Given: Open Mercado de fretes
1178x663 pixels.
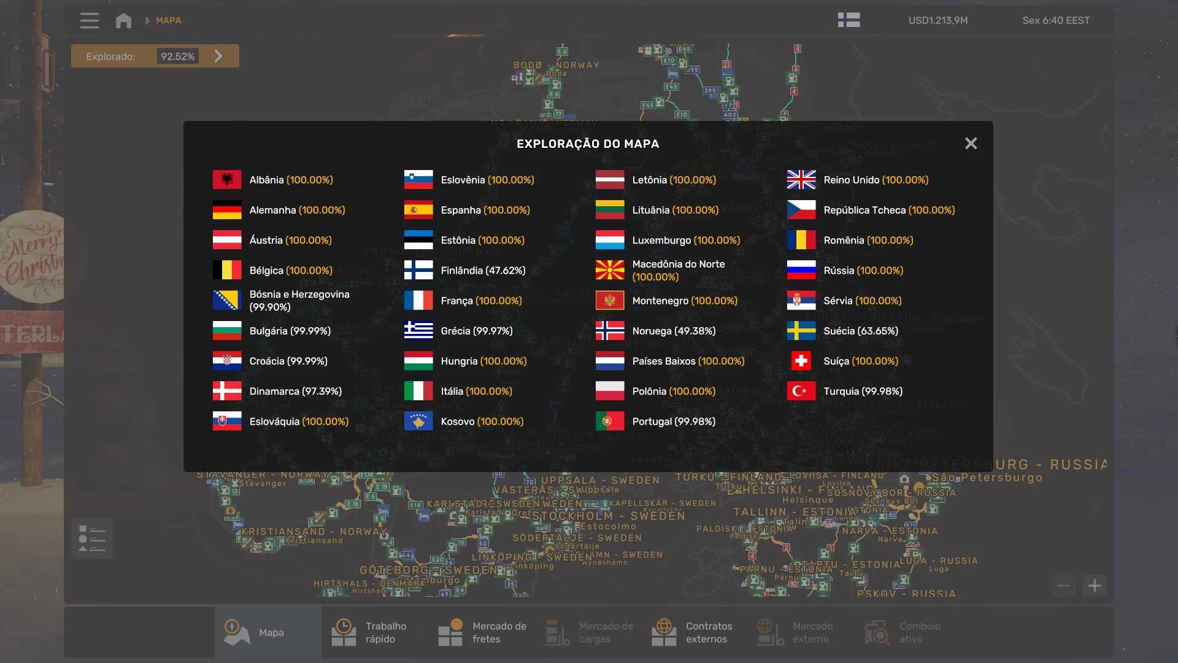Looking at the screenshot, I should (x=482, y=632).
